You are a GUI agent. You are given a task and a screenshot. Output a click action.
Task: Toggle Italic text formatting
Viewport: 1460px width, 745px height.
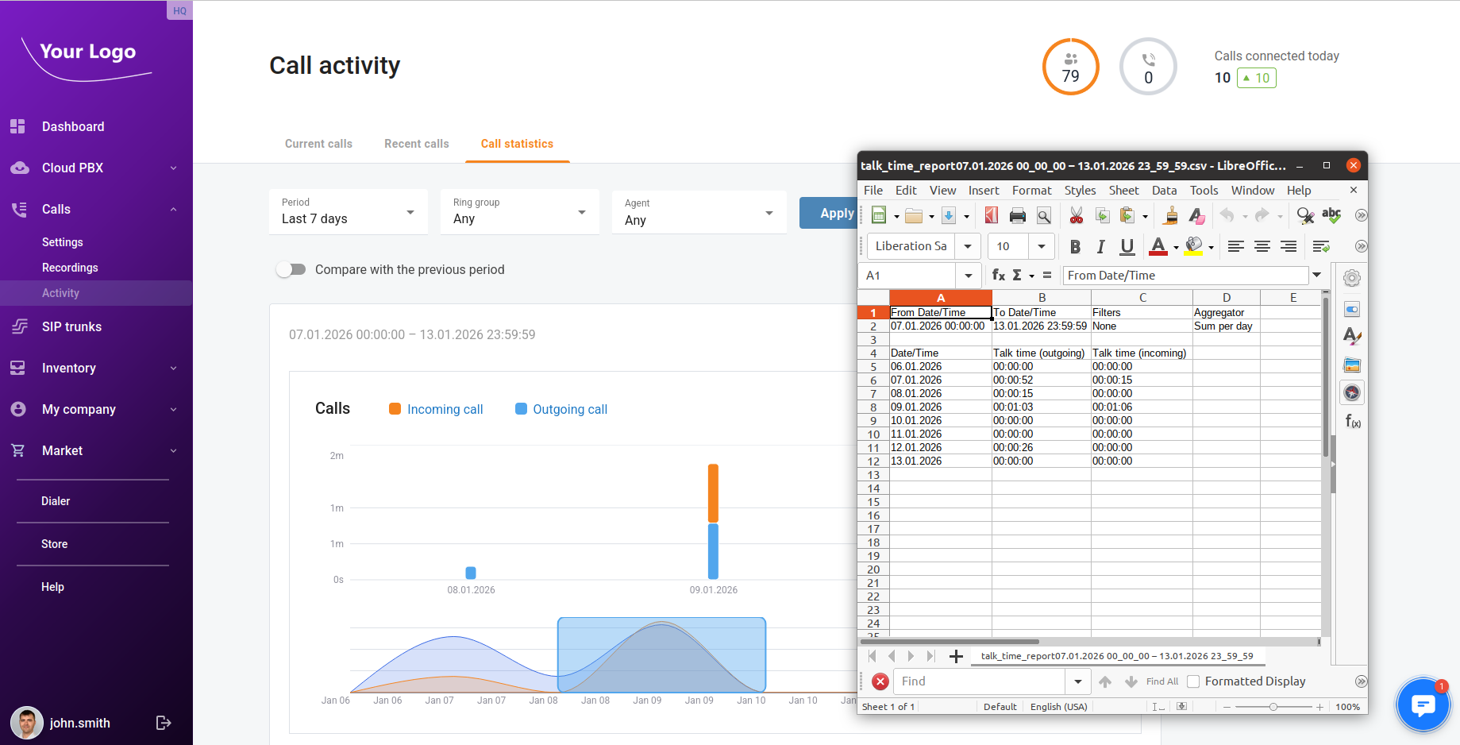pyautogui.click(x=1100, y=247)
